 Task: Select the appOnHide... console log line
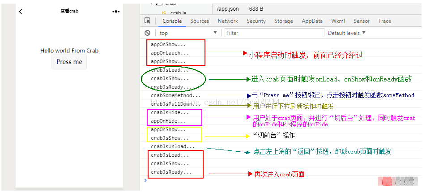pos(168,121)
